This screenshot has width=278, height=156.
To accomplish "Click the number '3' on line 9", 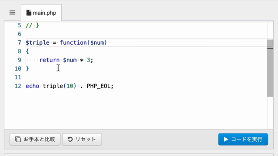I will pyautogui.click(x=89, y=60).
